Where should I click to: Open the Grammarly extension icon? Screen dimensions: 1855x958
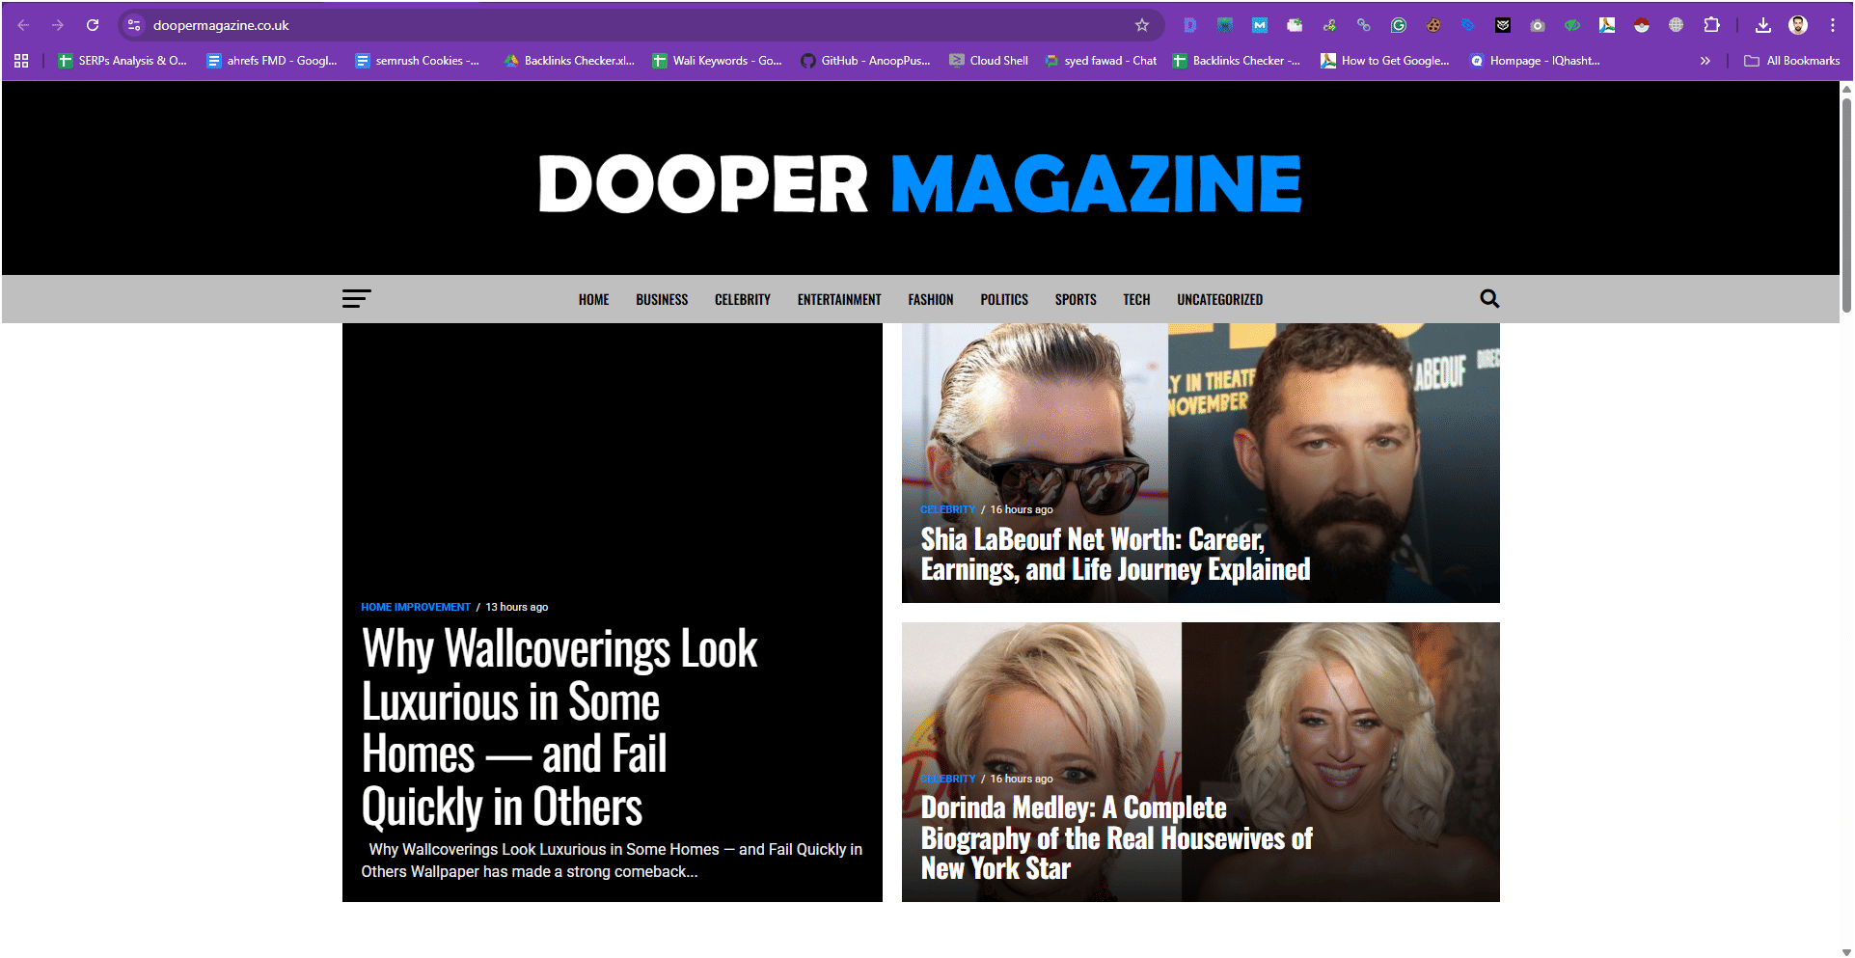click(1399, 25)
